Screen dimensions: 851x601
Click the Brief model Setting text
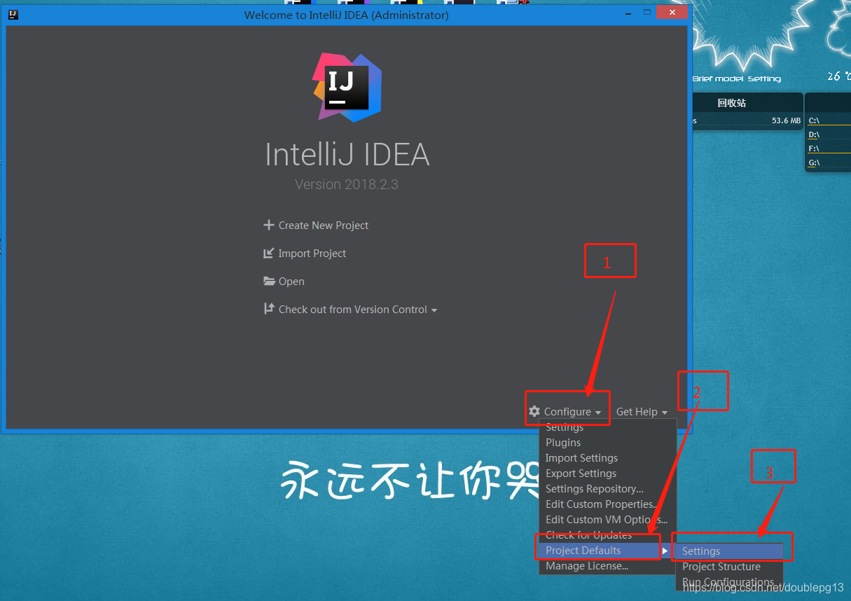point(737,78)
